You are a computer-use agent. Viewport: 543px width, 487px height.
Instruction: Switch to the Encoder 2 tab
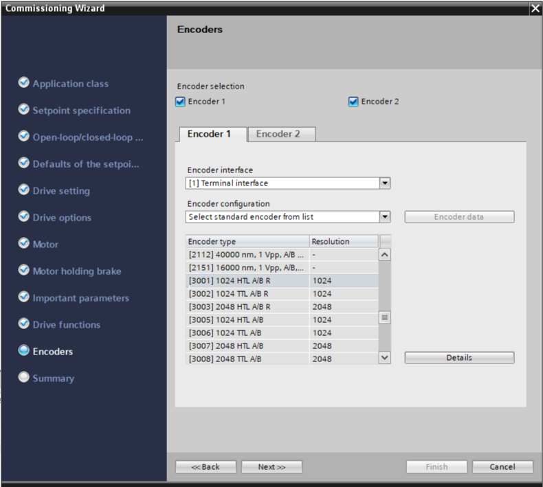(278, 134)
